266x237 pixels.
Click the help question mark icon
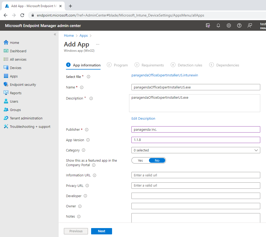pyautogui.click(x=239, y=25)
